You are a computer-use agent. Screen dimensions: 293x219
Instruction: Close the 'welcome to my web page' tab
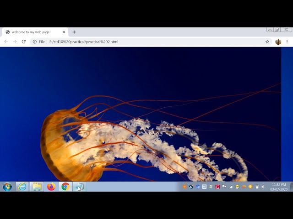(64, 32)
